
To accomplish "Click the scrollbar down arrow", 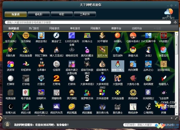I will 177,114.
